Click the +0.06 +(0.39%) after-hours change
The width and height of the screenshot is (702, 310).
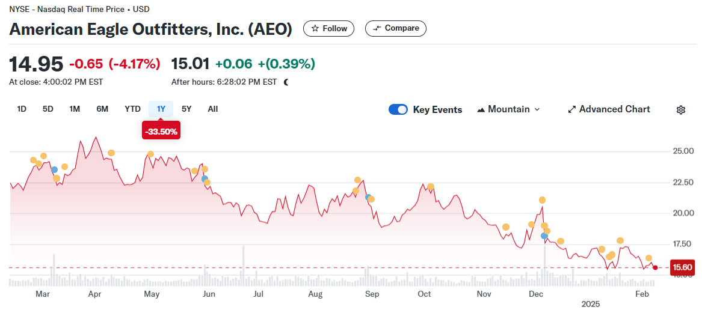[x=265, y=64]
